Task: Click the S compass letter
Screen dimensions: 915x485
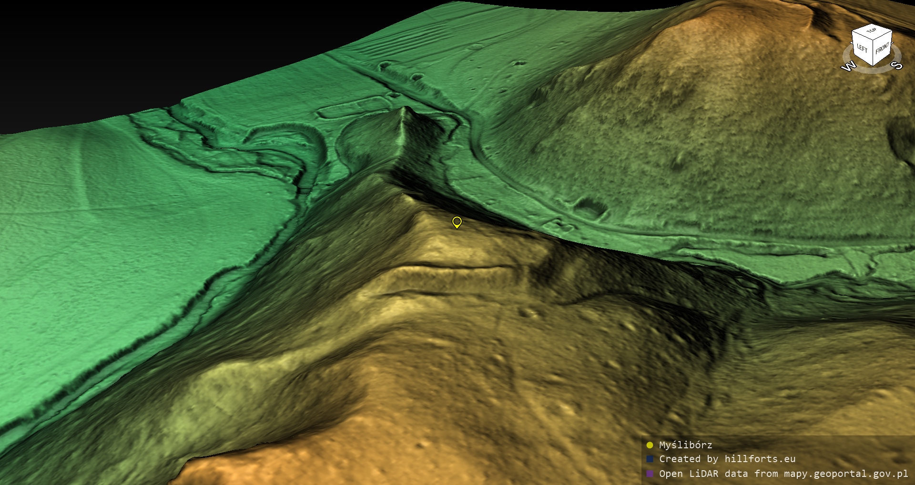Action: click(896, 65)
